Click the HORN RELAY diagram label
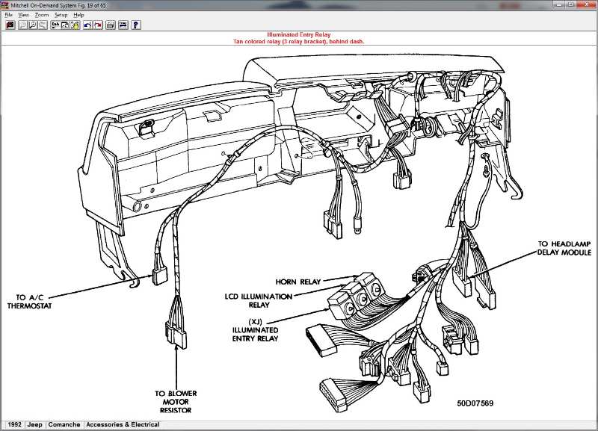Viewport: 598px width, 431px height. (x=298, y=282)
